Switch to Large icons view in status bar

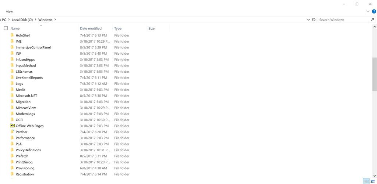click(x=373, y=181)
